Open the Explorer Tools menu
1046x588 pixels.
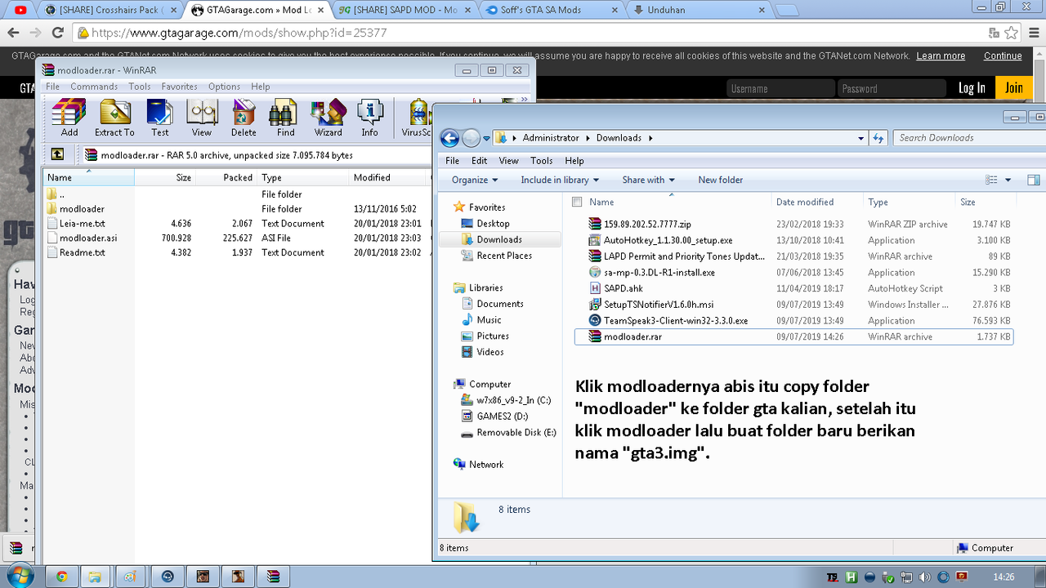541,161
